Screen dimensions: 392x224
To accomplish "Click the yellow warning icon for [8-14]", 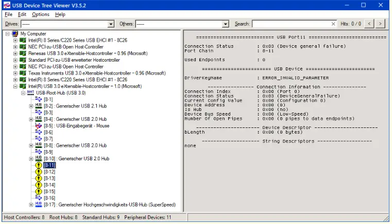I will pyautogui.click(x=39, y=185).
